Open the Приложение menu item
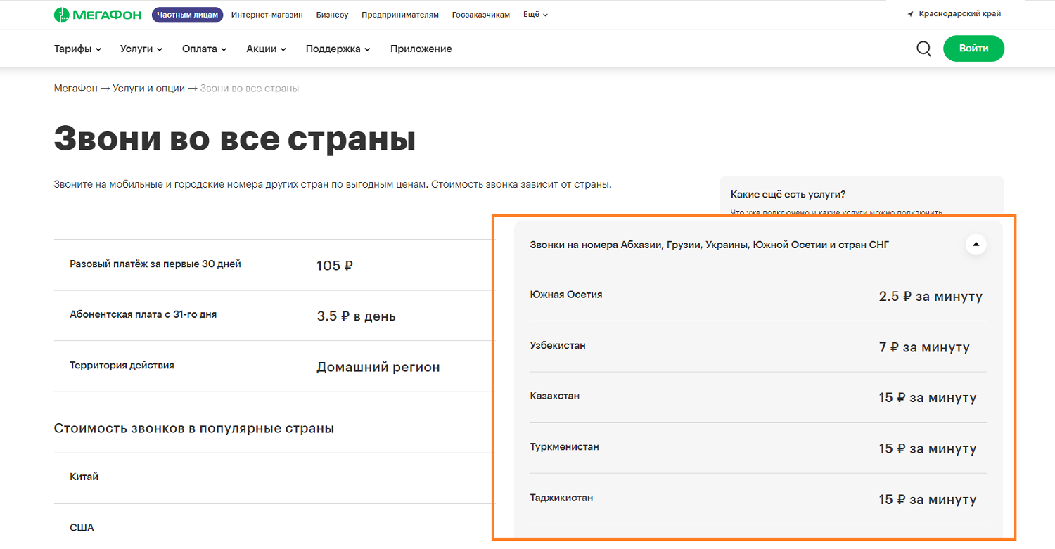 click(421, 49)
